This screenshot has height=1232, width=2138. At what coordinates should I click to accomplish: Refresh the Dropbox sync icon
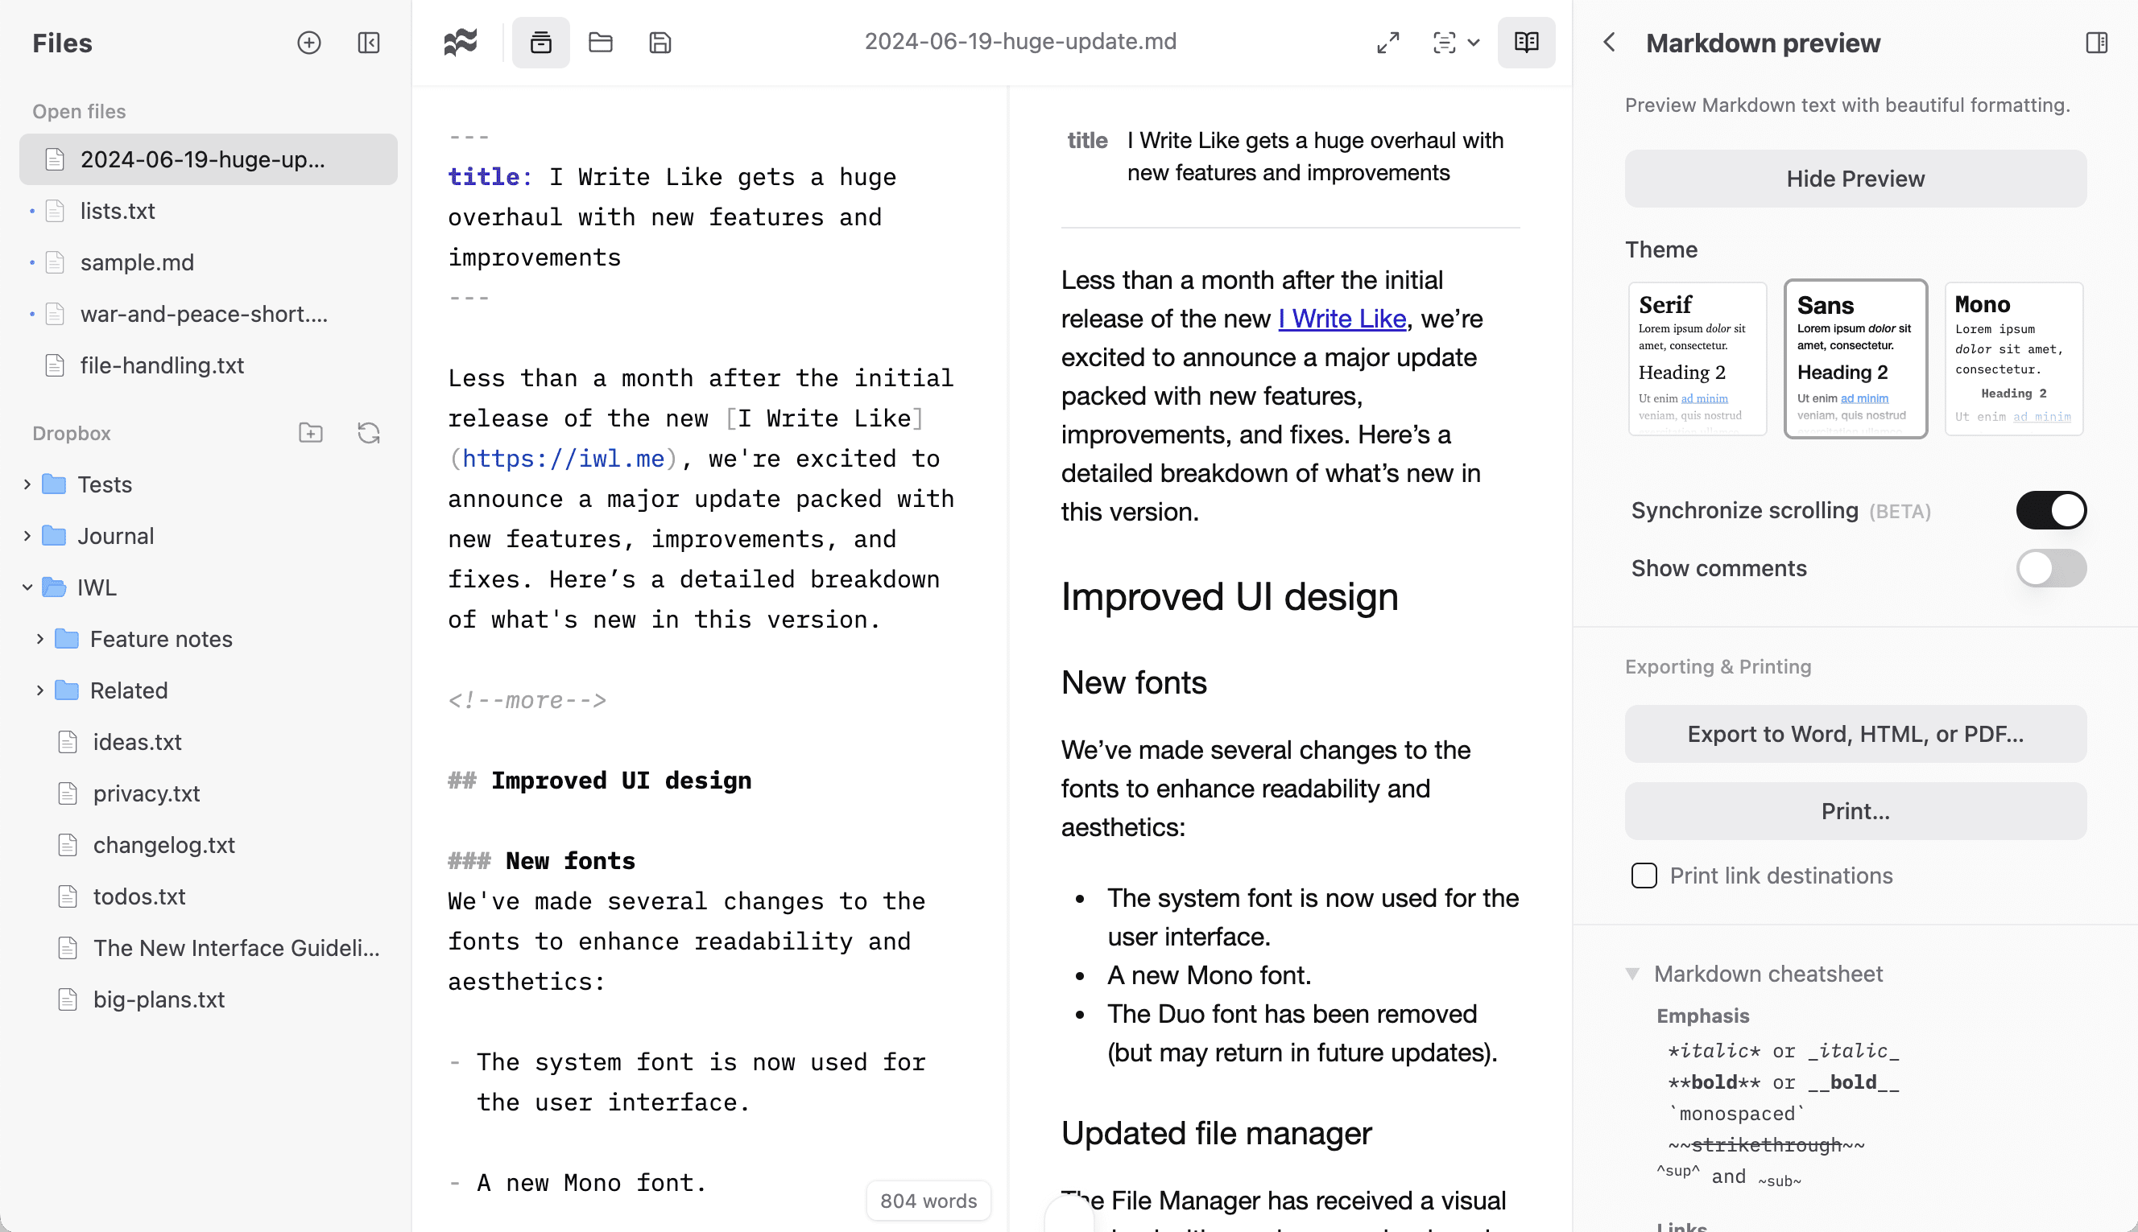(x=368, y=433)
